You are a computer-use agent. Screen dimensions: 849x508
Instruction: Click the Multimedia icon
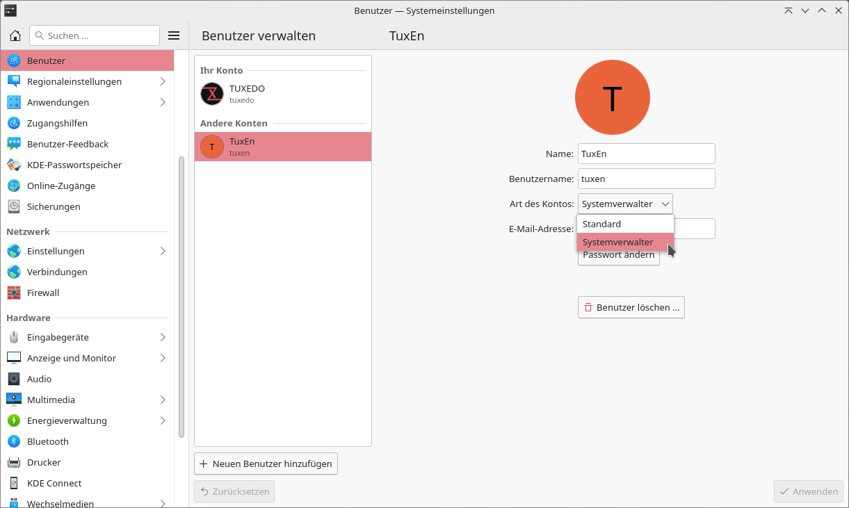tap(14, 400)
